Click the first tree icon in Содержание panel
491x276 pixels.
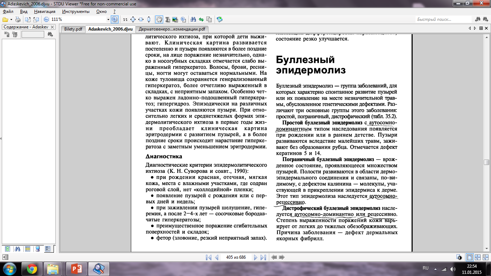[x=7, y=34]
